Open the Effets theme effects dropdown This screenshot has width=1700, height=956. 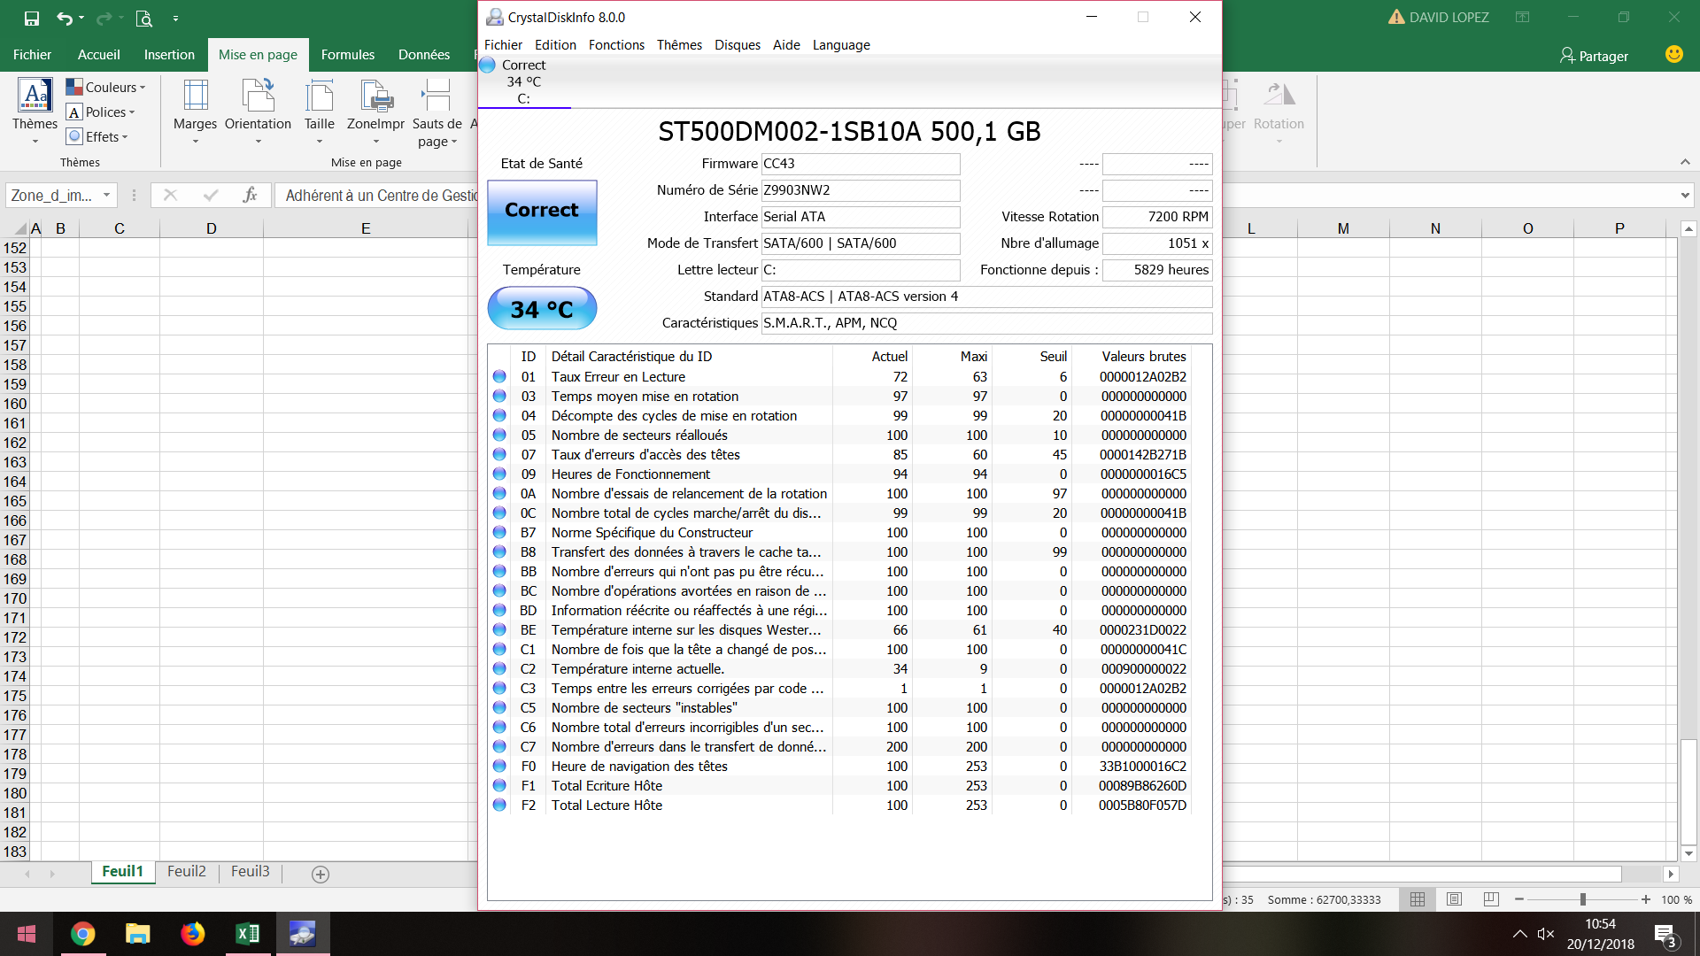(x=98, y=136)
